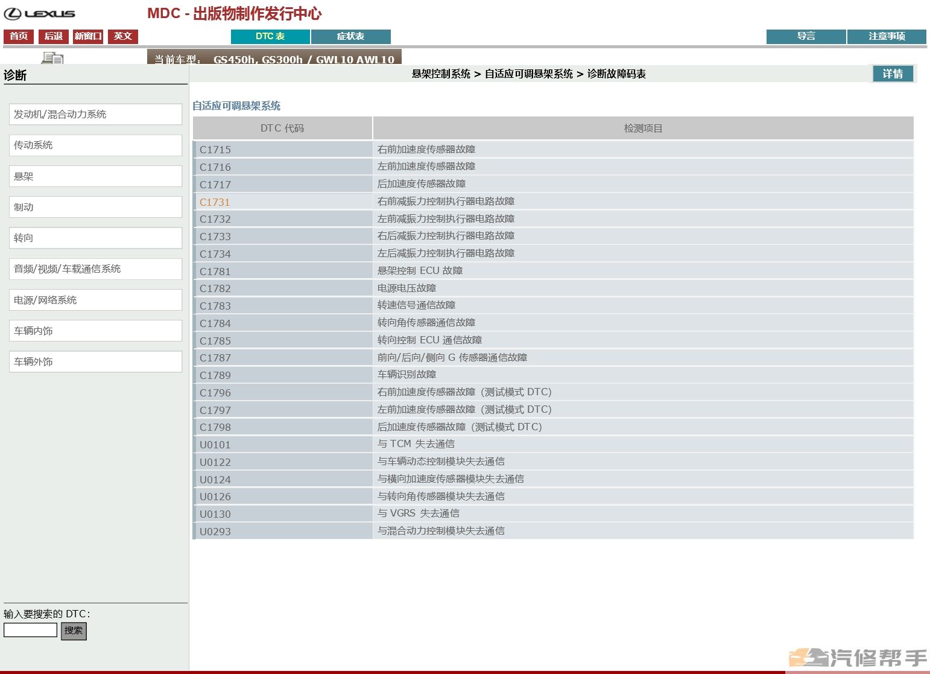This screenshot has height=674, width=930.
Task: Open DTC code C1716
Action: tap(215, 167)
